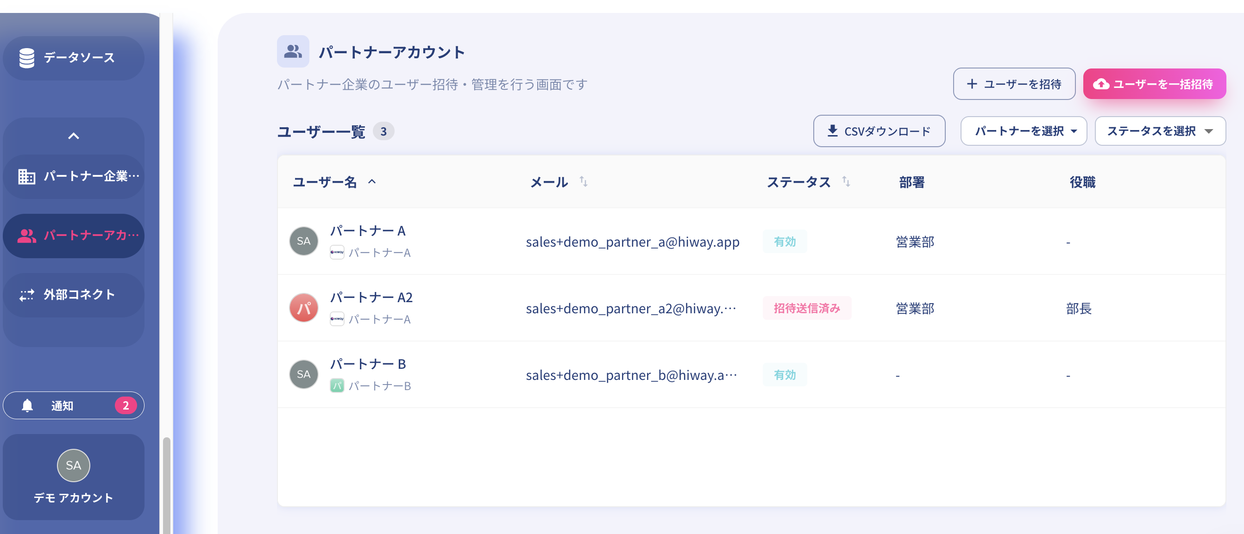The width and height of the screenshot is (1244, 534).
Task: Select the partner account menu item
Action: 73,236
